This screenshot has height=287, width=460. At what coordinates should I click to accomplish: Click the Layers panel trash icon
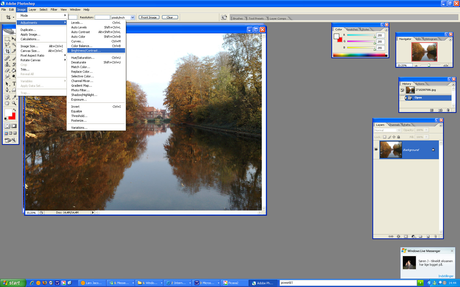point(435,236)
